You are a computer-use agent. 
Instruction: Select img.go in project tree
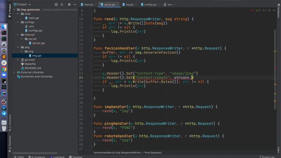coord(37,56)
